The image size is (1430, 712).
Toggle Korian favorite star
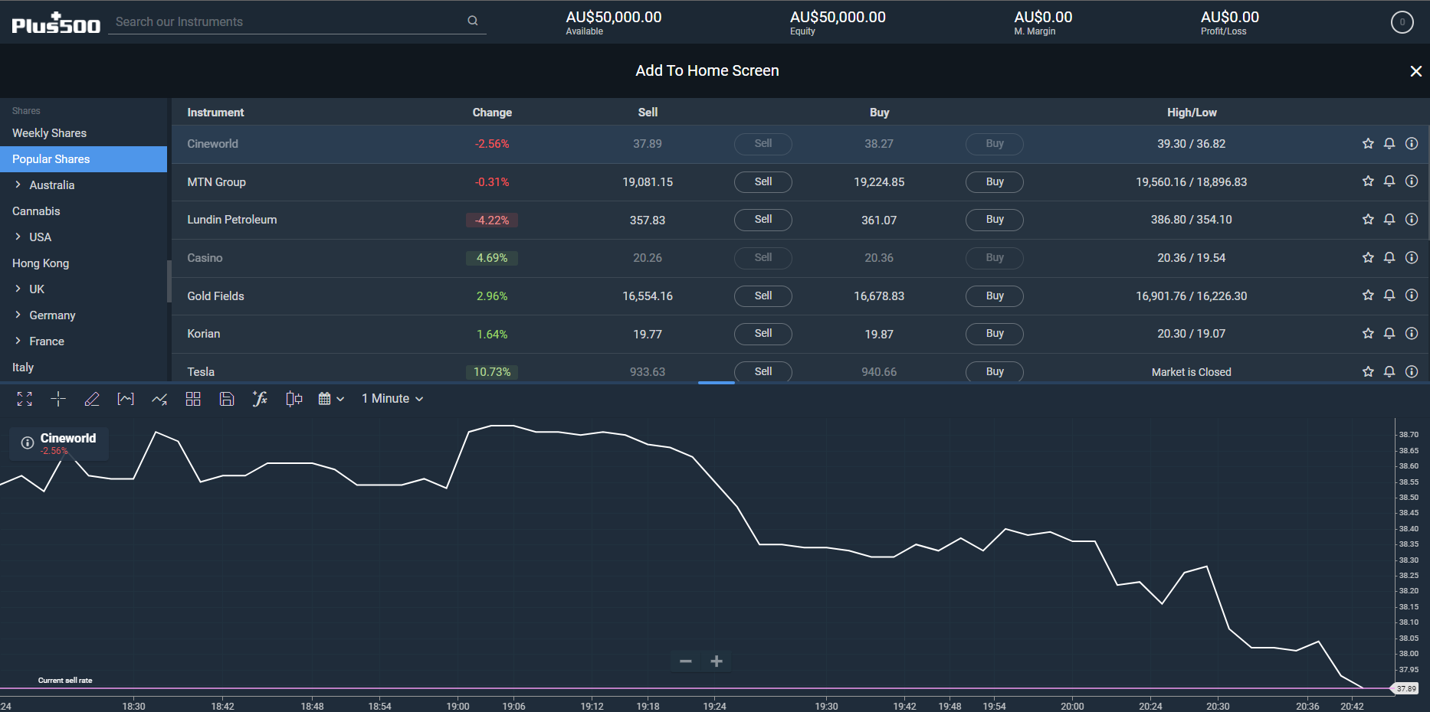[x=1368, y=334]
